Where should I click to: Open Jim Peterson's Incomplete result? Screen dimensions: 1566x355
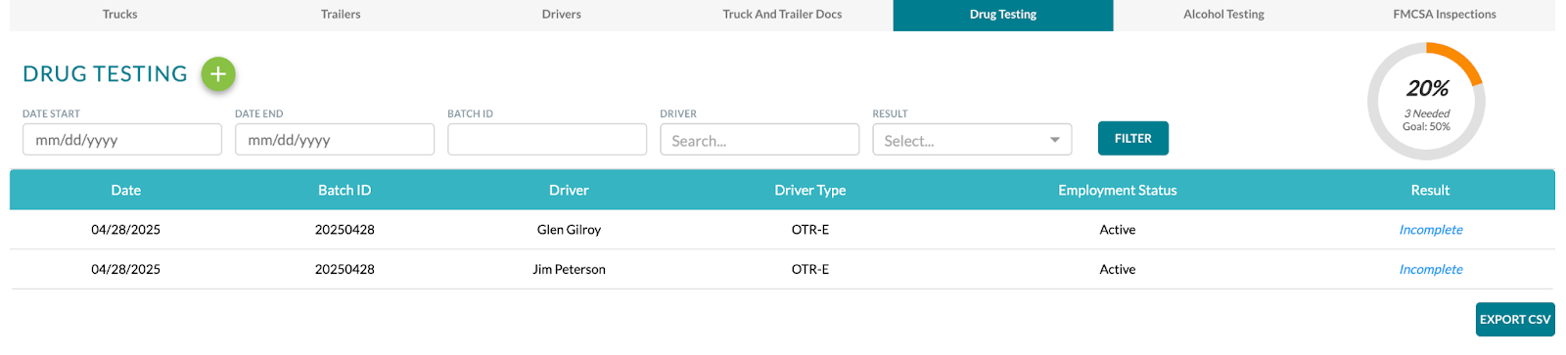pos(1431,269)
